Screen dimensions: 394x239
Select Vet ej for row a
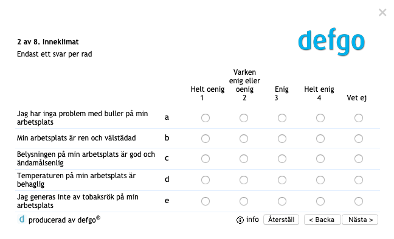[359, 118]
